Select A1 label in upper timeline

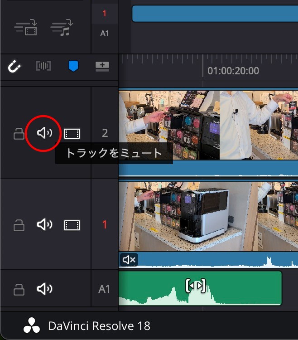point(104,34)
